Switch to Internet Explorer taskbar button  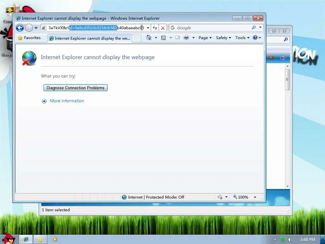coord(26,239)
